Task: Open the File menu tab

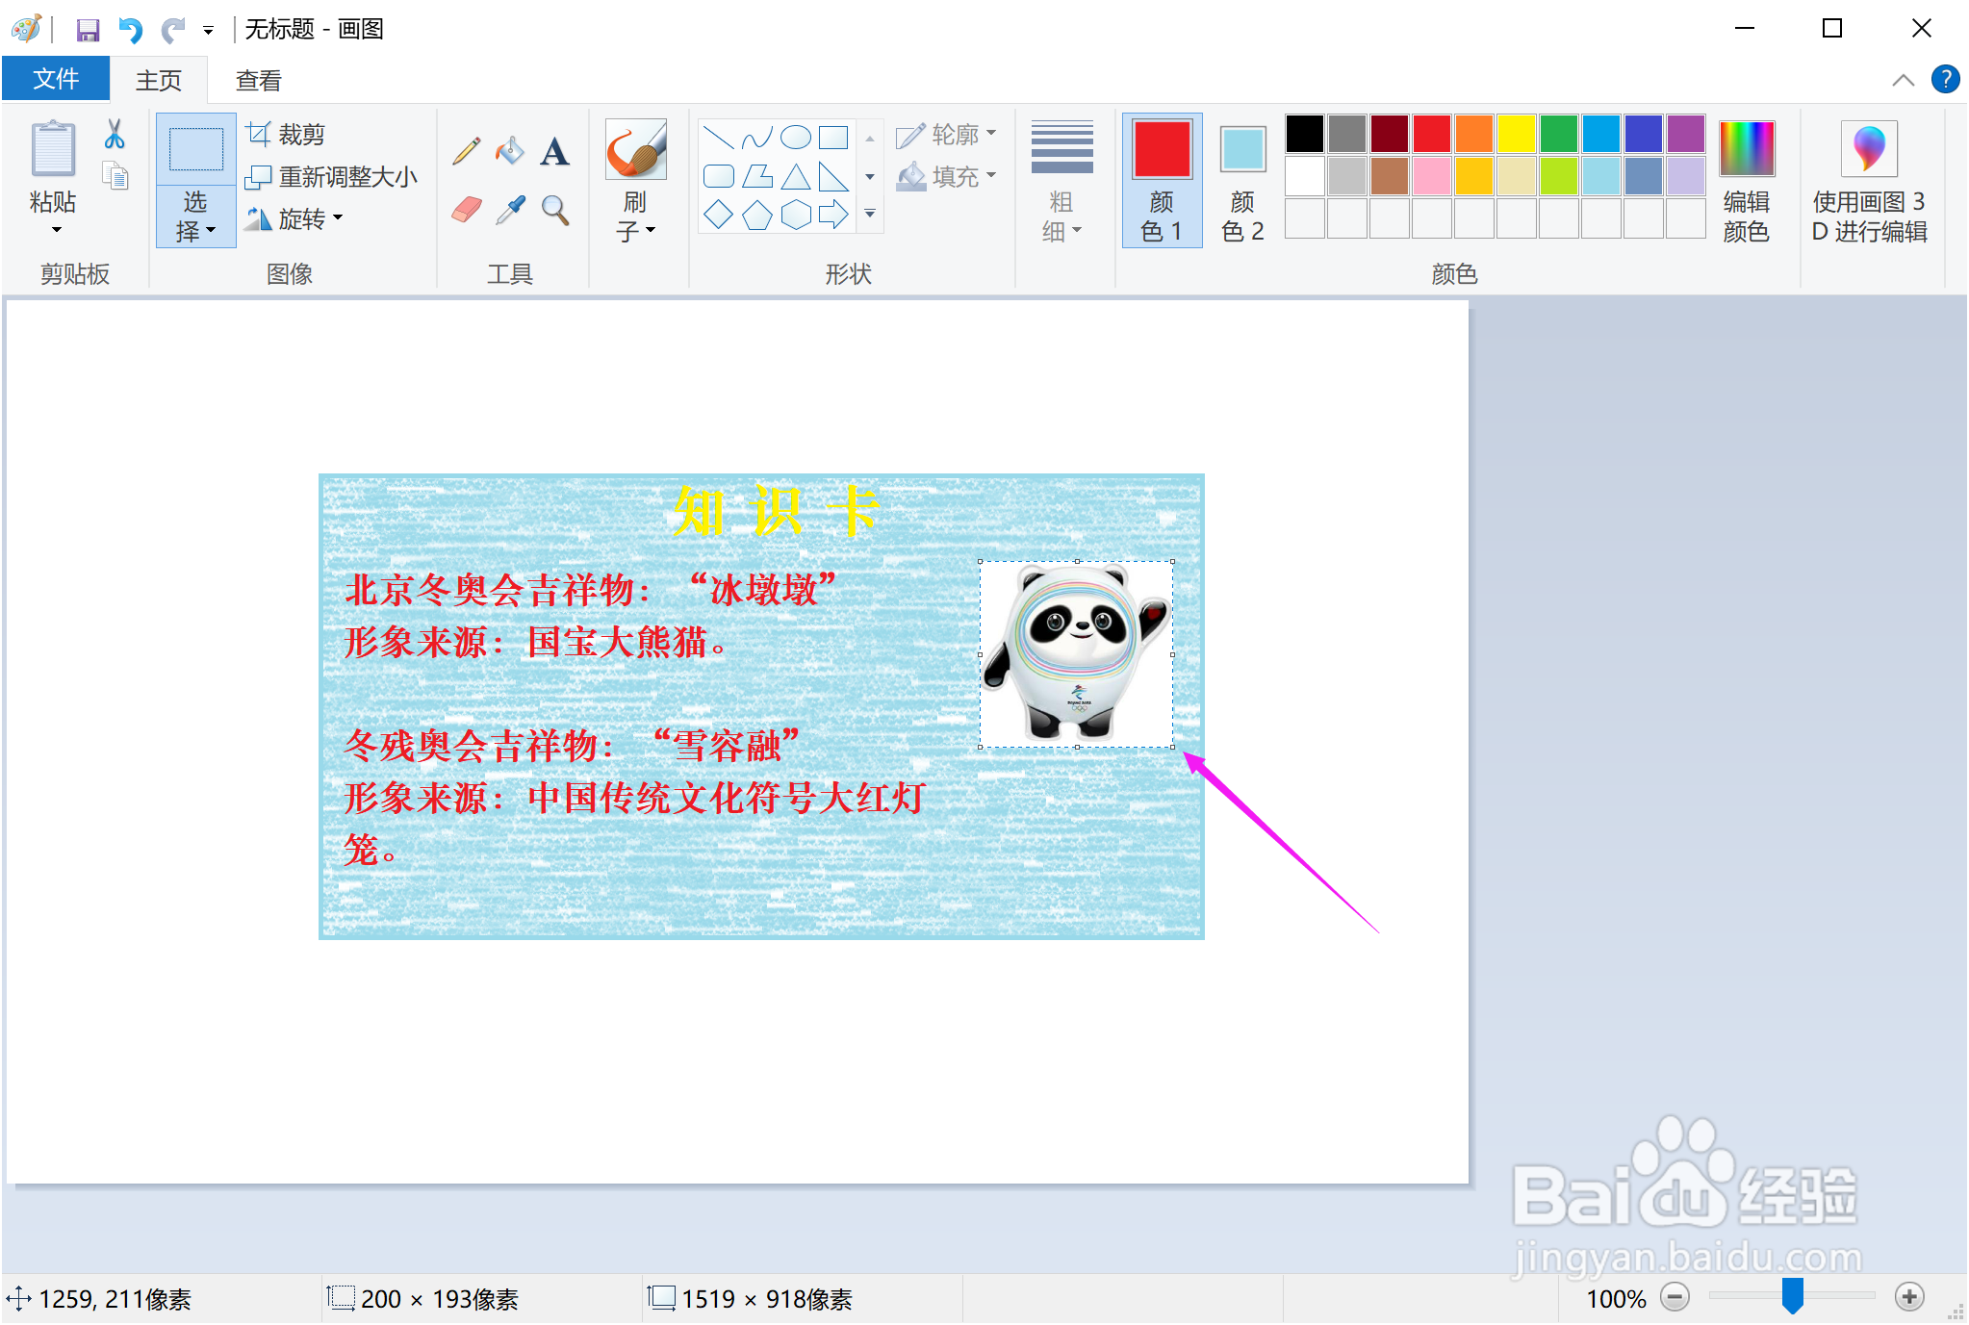Action: (56, 79)
